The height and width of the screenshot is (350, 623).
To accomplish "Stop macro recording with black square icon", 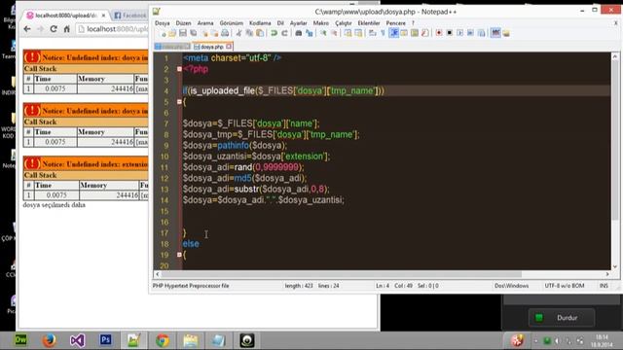I will tap(450, 33).
